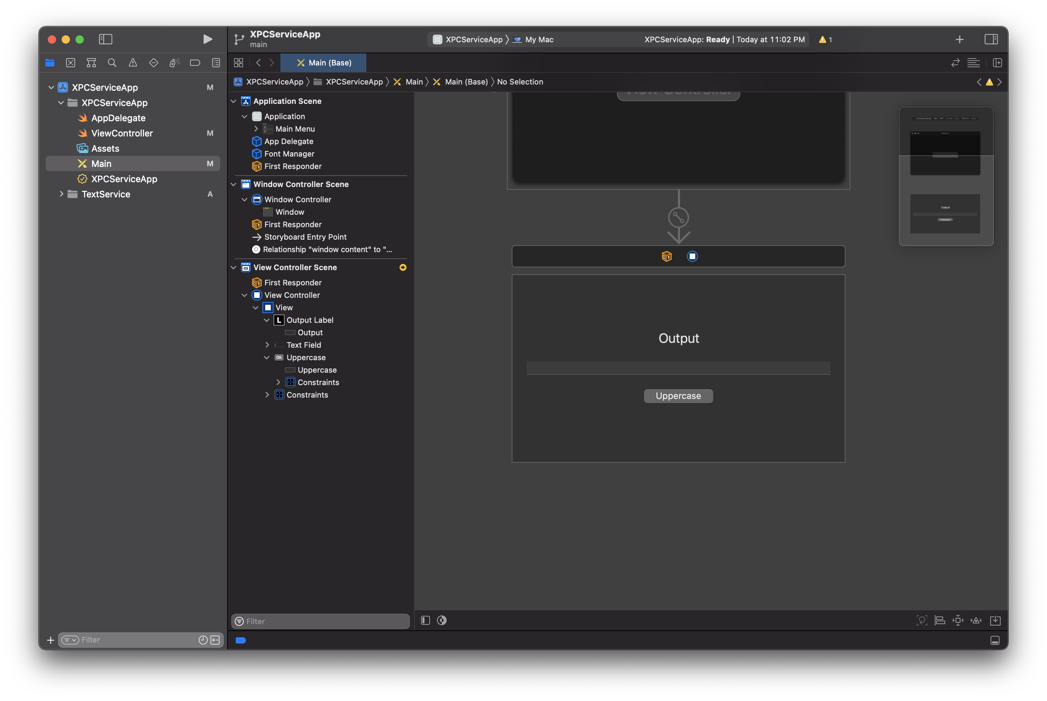Choose the My Mac destination
The height and width of the screenshot is (701, 1047).
534,40
